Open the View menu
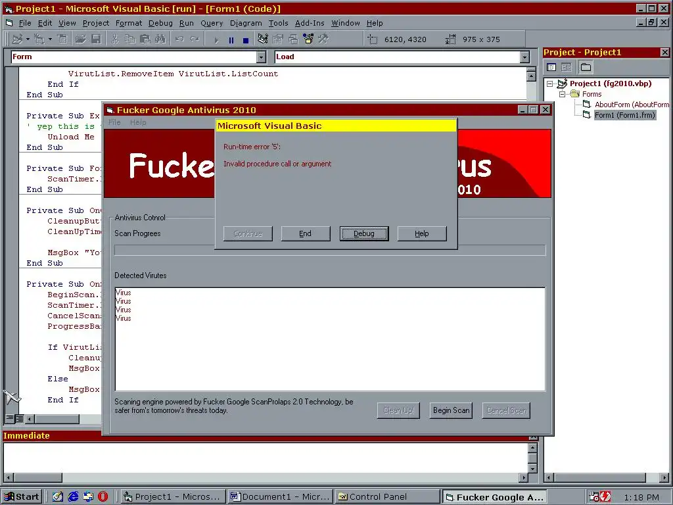 tap(67, 23)
